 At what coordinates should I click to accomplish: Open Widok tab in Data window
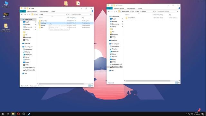(x=53, y=11)
